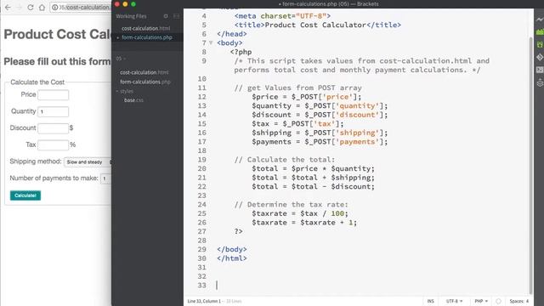This screenshot has height=306, width=544.
Task: Click the browser address bar
Action: pos(81,8)
